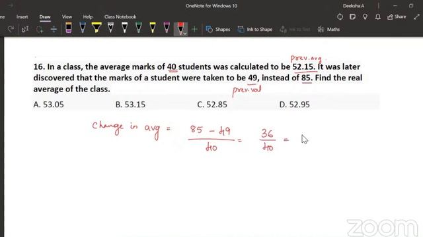Screen dimensions: 423x237
Task: Click the sync status icon
Action: (x=340, y=17)
